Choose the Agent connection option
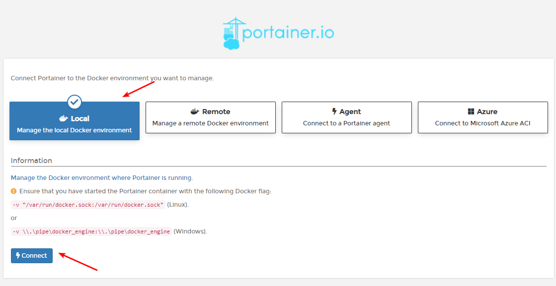Viewport: 556px width, 286px height. pos(346,117)
